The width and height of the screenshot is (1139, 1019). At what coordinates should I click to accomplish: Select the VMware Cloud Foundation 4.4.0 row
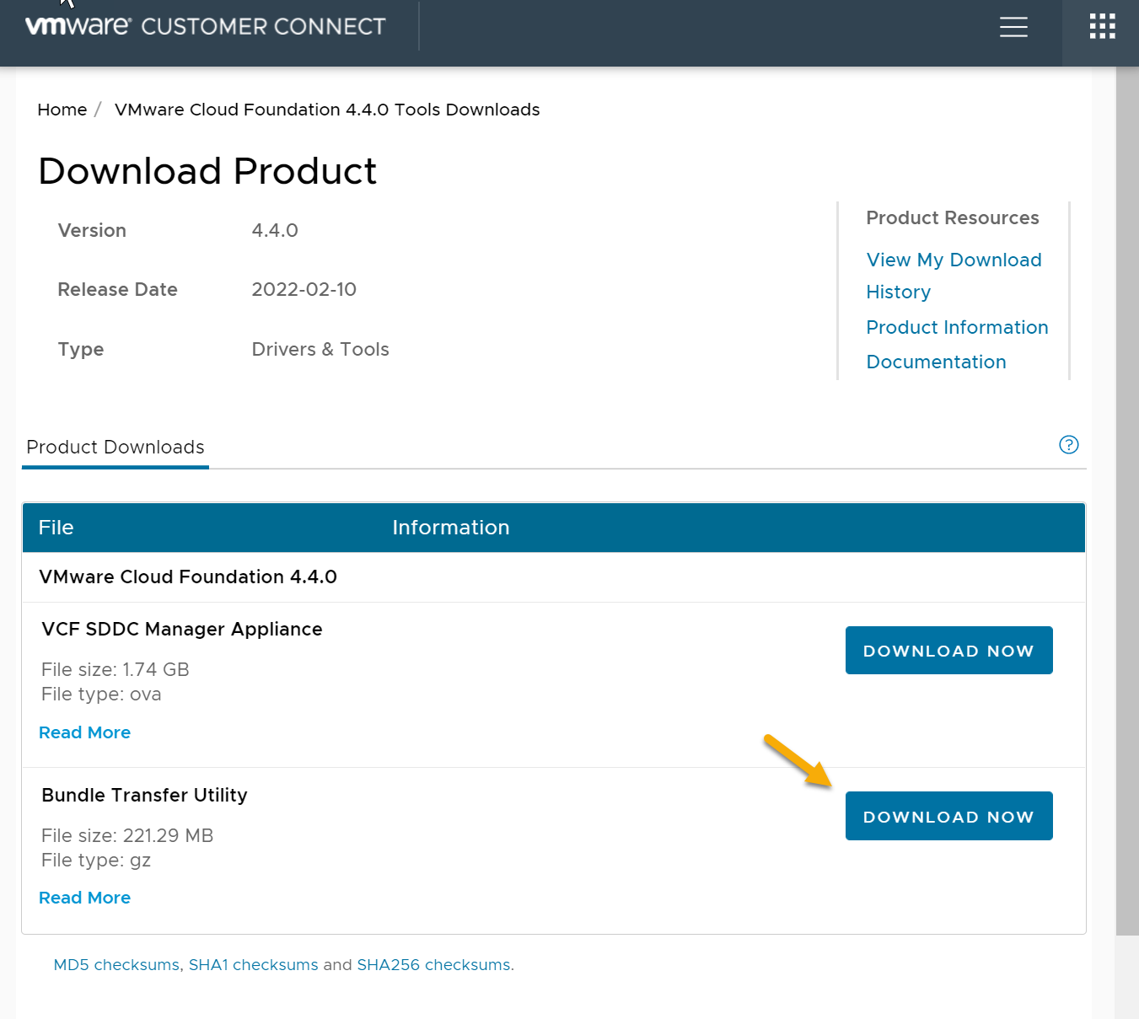coord(554,577)
